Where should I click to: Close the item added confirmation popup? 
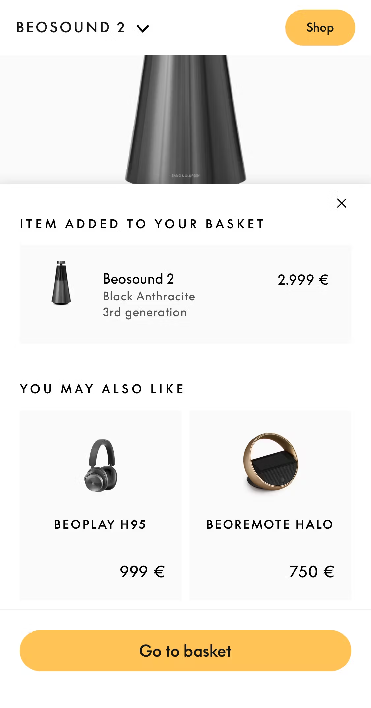click(342, 203)
